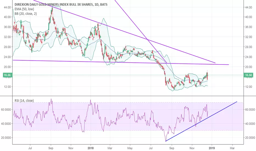Click the first Sep label on time axis
This screenshot has width=256, height=151.
[51, 148]
